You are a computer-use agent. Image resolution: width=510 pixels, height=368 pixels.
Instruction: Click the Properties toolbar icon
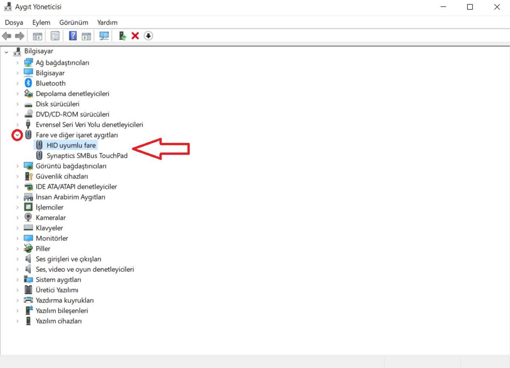point(55,36)
